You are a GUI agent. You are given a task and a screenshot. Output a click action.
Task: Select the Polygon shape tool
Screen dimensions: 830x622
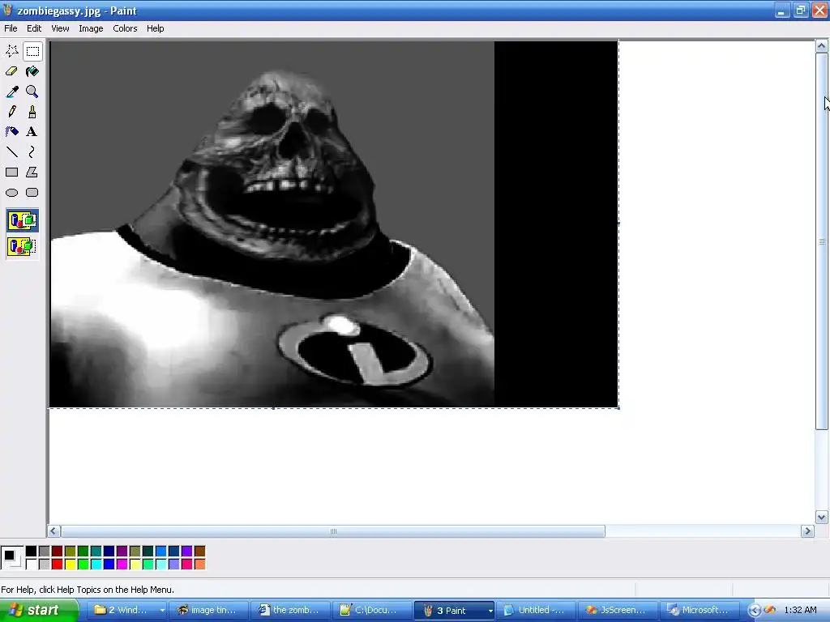pos(32,173)
